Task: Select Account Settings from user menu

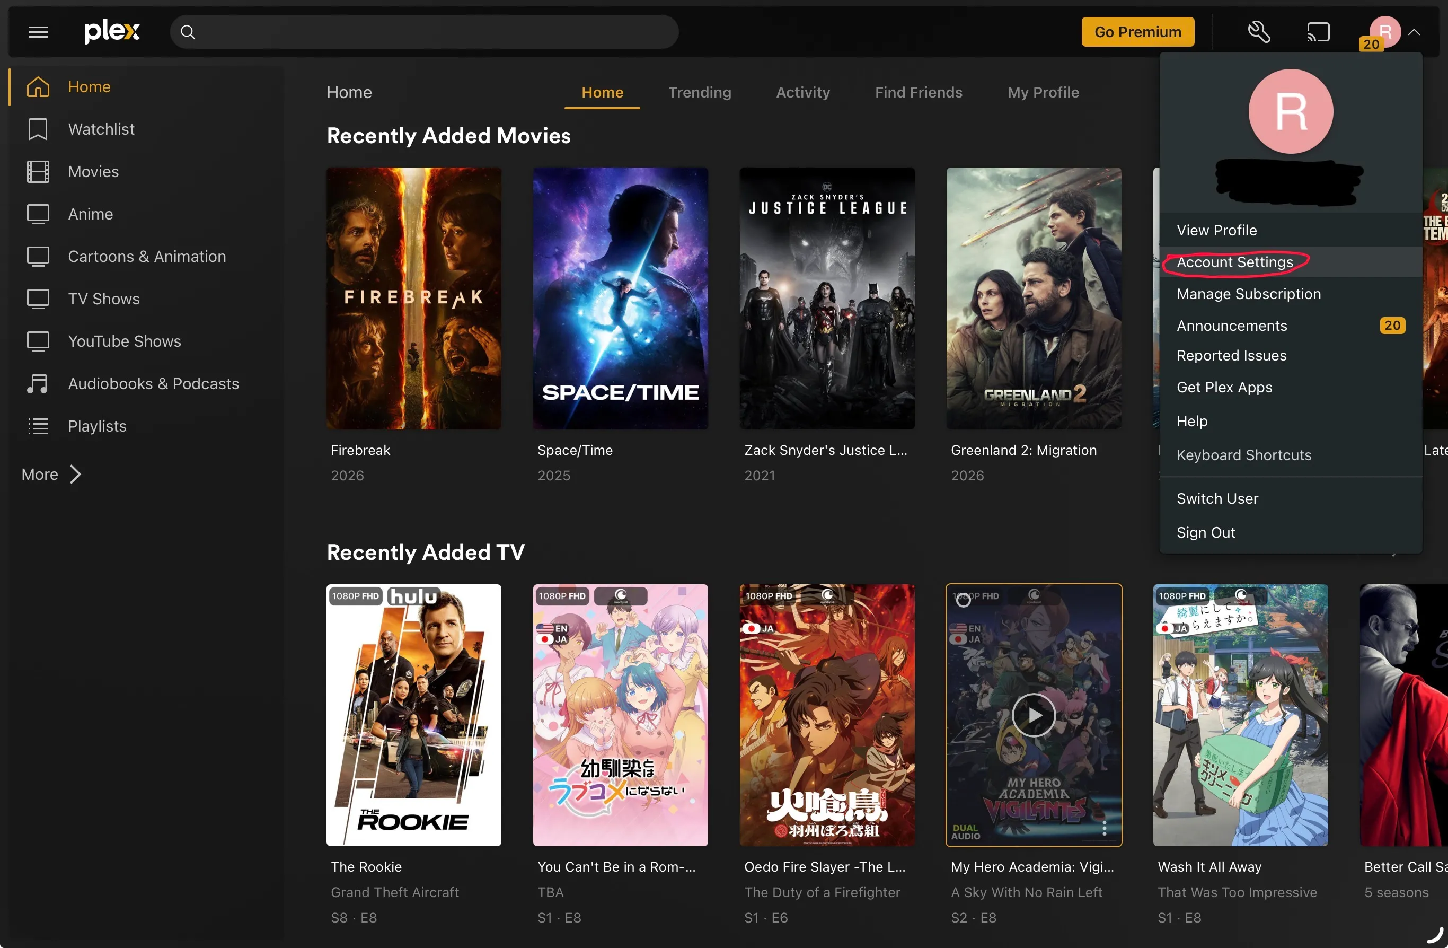Action: click(1234, 262)
